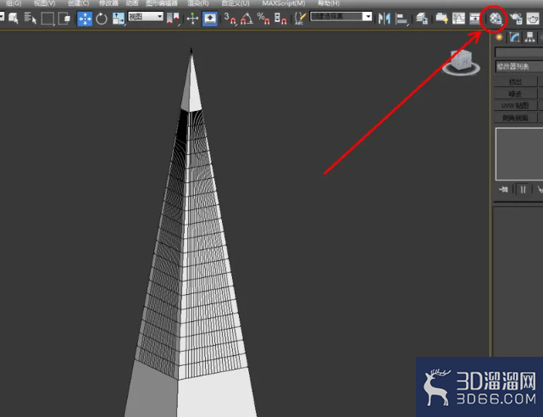Click the 倒角剖面 button

pyautogui.click(x=515, y=118)
